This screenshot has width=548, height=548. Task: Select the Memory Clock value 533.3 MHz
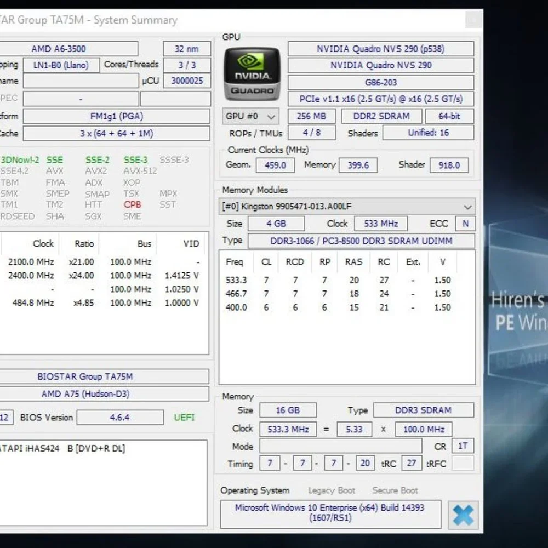click(288, 429)
